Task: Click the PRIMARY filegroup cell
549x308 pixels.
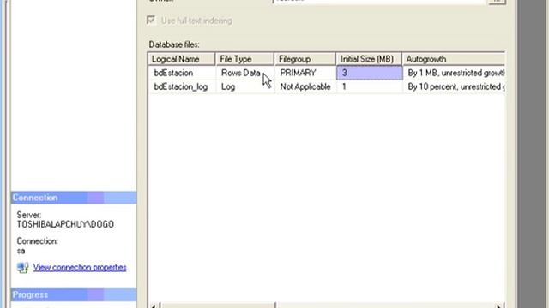Action: click(305, 73)
